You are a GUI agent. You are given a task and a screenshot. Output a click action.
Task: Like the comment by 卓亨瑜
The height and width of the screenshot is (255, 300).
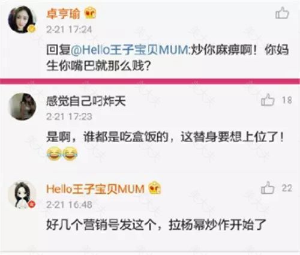click(x=282, y=13)
